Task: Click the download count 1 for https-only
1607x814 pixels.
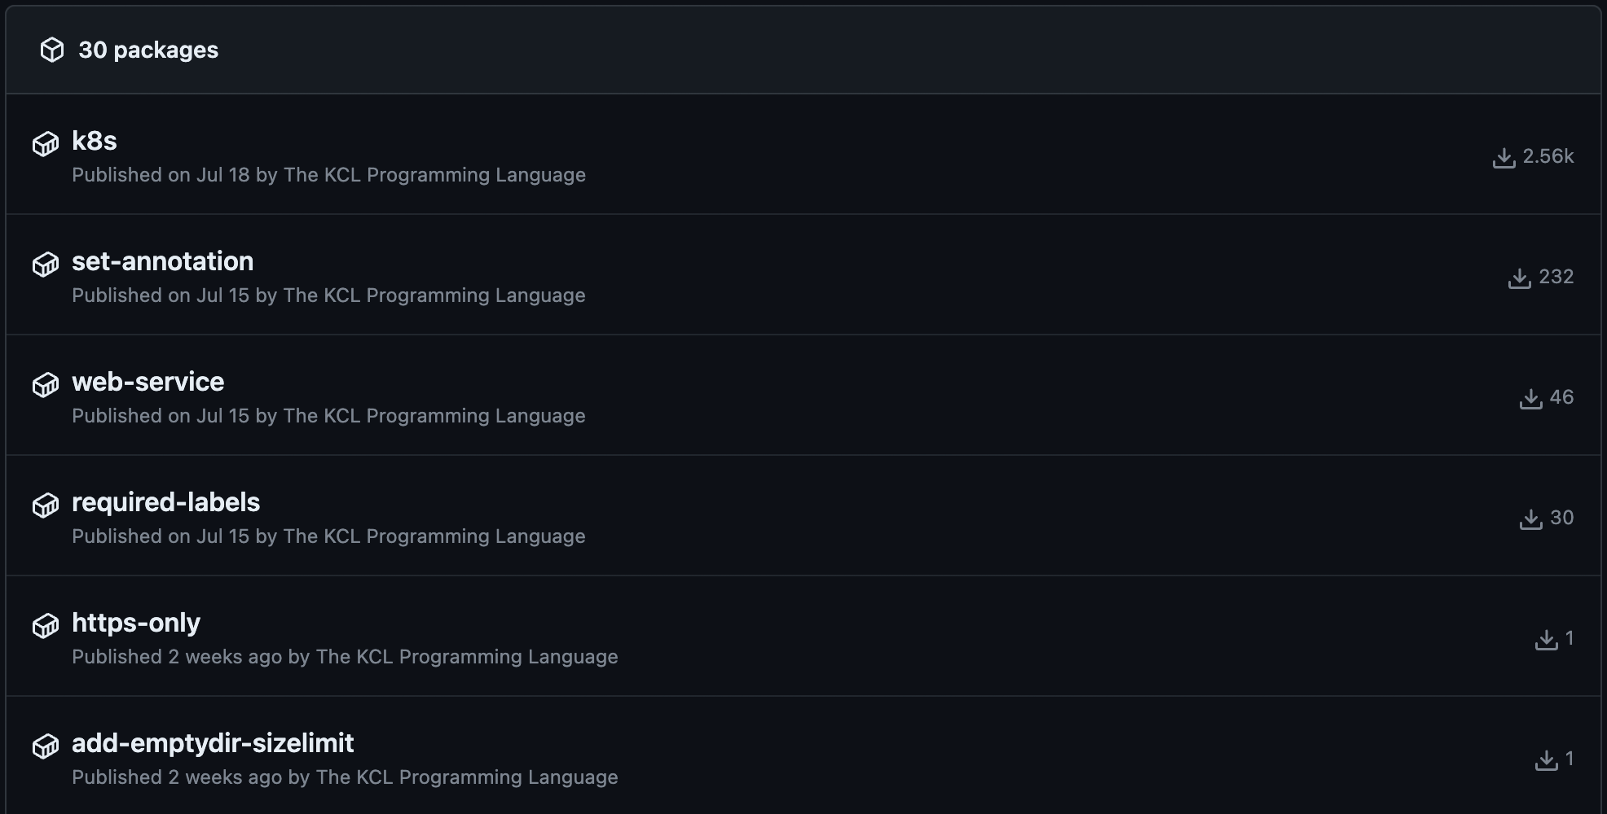Action: pyautogui.click(x=1570, y=638)
